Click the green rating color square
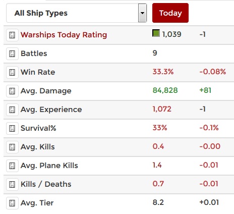The image size is (234, 214). (x=156, y=33)
